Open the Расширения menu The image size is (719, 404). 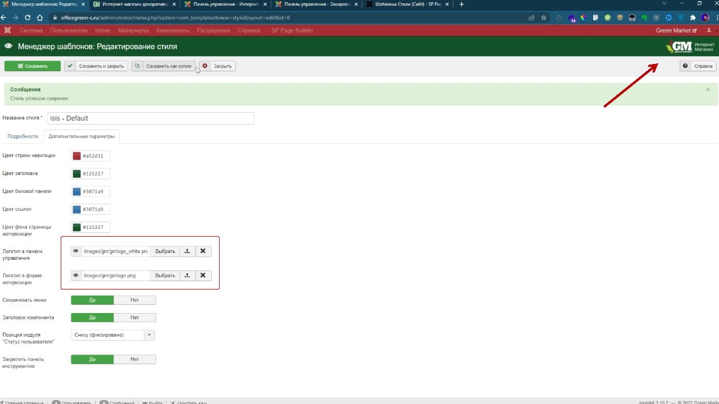215,30
